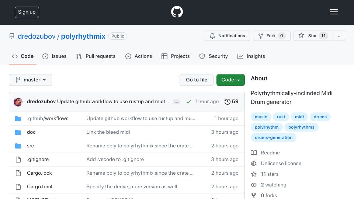354x199 pixels.
Task: Click '1 hour ago' in commit header
Action: pyautogui.click(x=206, y=102)
